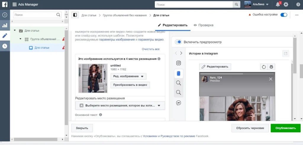Click Сбросить черновик button

[250, 128]
